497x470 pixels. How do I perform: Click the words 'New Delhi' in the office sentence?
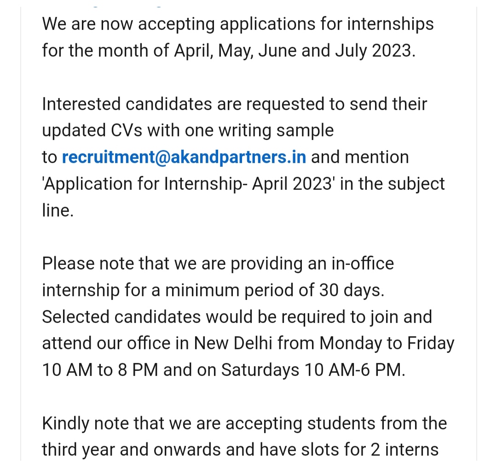(233, 343)
